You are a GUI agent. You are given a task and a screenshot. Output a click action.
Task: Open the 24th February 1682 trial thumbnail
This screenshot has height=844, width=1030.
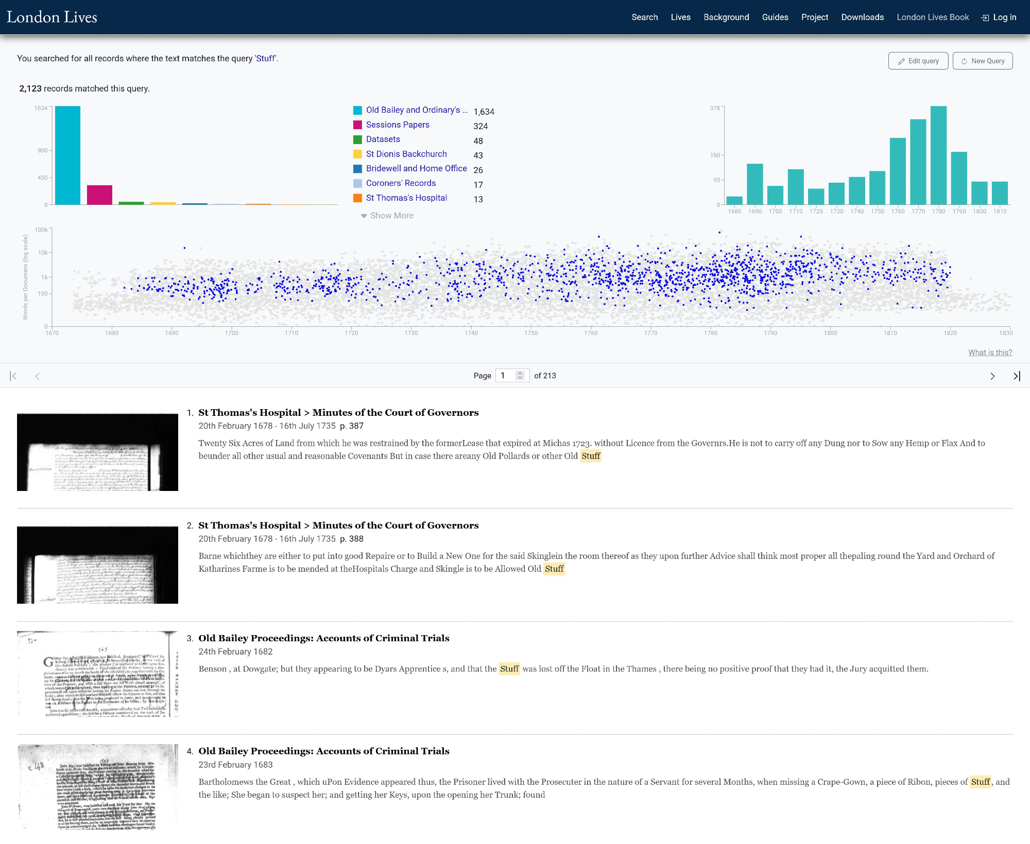[97, 674]
